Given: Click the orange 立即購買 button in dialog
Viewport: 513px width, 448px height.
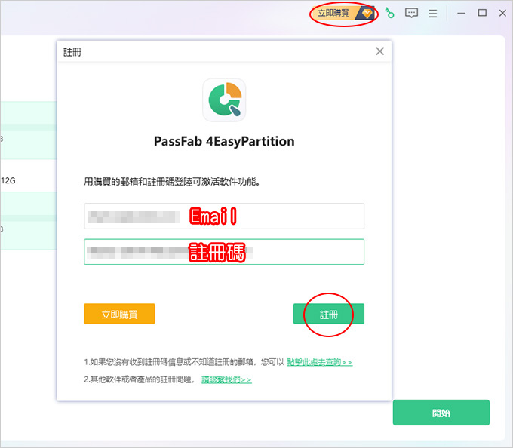Looking at the screenshot, I should tap(119, 314).
